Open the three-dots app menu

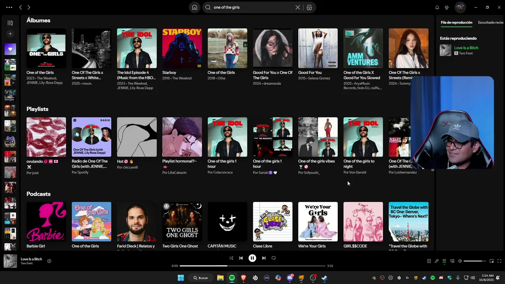pos(9,7)
